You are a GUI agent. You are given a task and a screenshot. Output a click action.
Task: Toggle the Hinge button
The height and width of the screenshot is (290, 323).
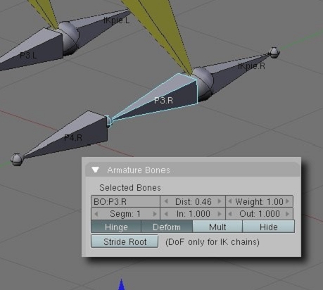[x=116, y=227]
